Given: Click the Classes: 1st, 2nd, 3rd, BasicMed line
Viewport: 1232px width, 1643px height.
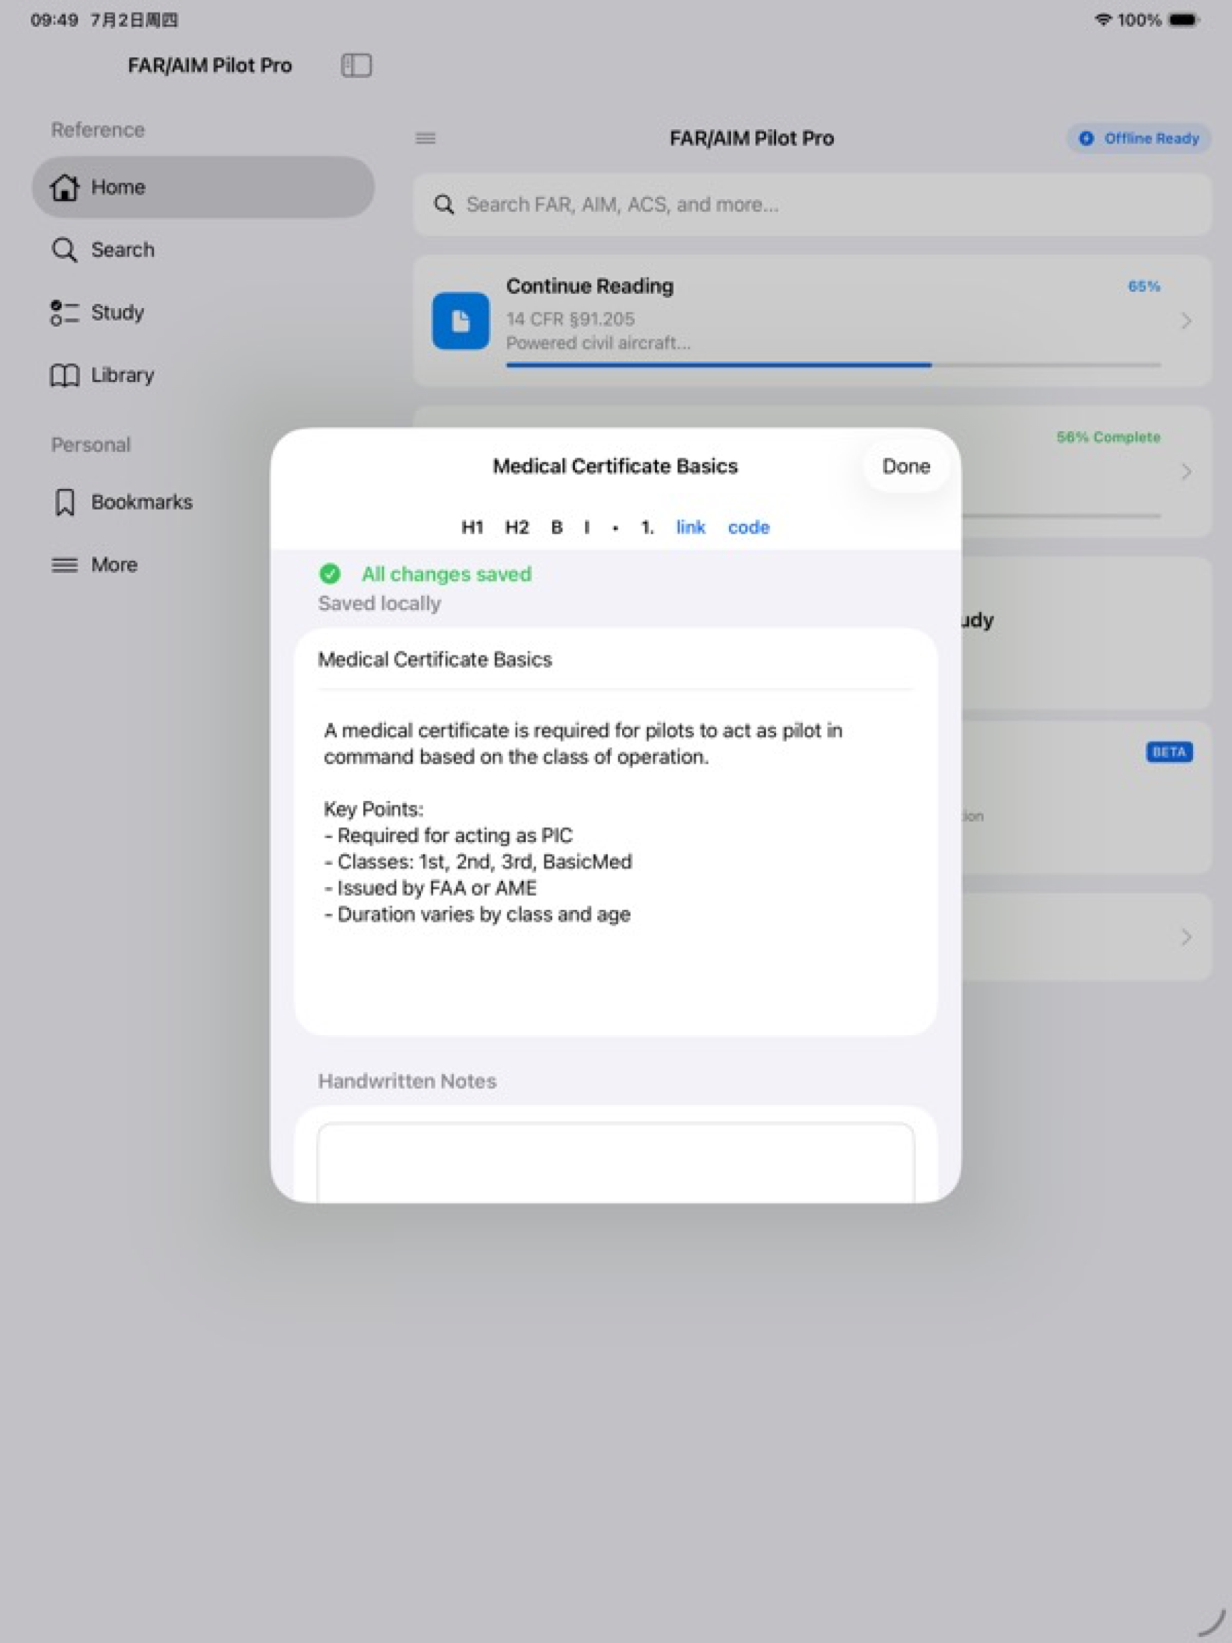Looking at the screenshot, I should (478, 862).
